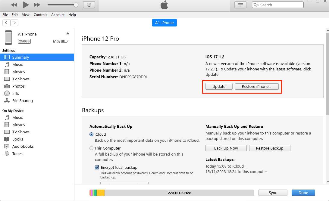Click 15/11/2023 18:24 backup entry

coord(236,172)
